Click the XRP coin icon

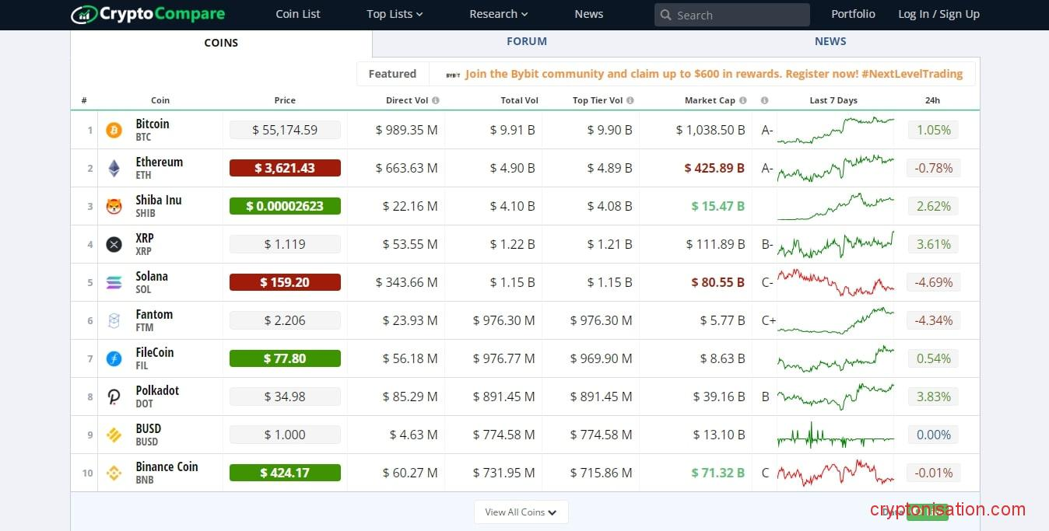tap(114, 244)
